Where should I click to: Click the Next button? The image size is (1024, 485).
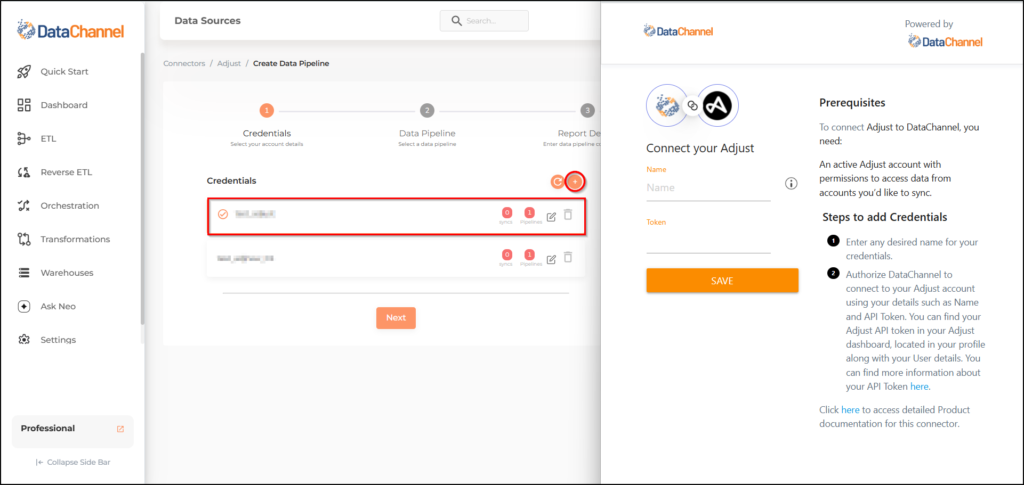click(396, 318)
